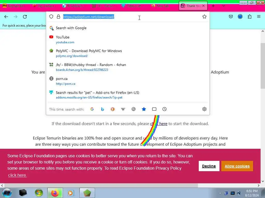Image resolution: width=265 pixels, height=198 pixels.
Task: Open search settings gear icon
Action: pos(204,109)
